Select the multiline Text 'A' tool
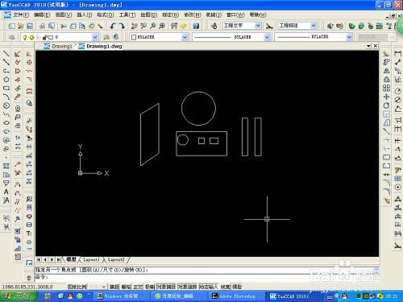Viewport: 403px width, 302px height. point(6,192)
